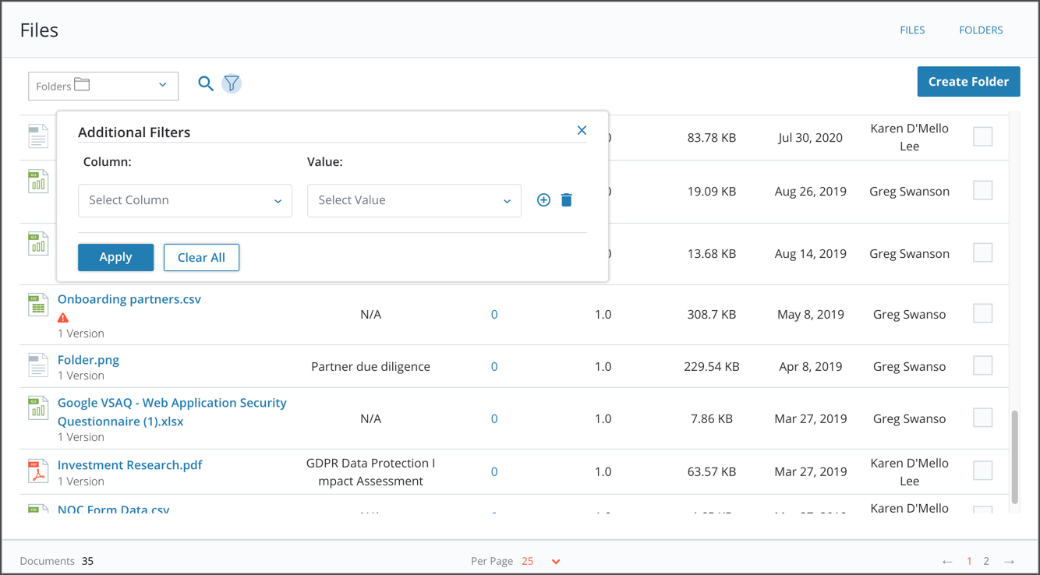Click the '13.68 KB' size value
This screenshot has width=1040, height=575.
[712, 254]
